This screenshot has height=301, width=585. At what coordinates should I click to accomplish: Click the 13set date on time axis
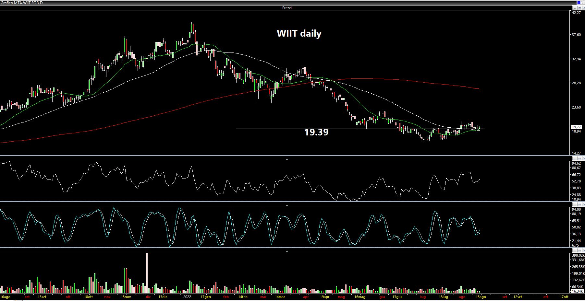click(x=42, y=297)
